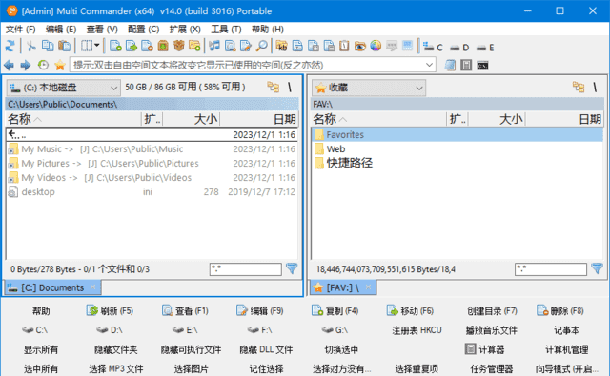Screen dimensions: 610x376
Task: Click the color wheel toolbar icon
Action: click(376, 47)
